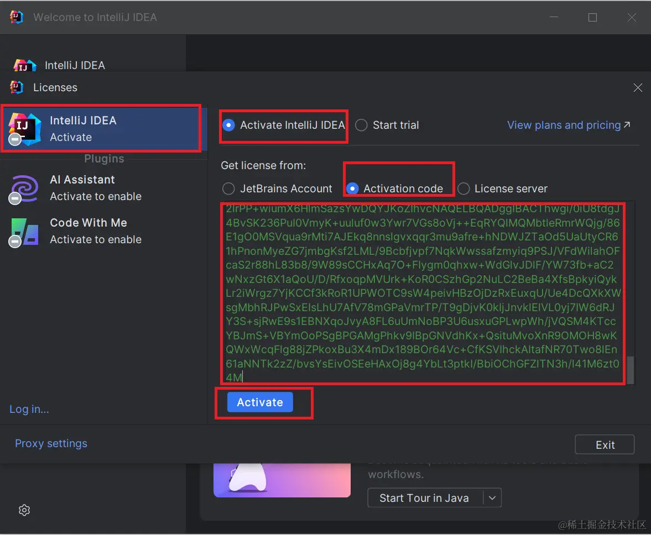
Task: Open Proxy settings link
Action: pos(51,443)
